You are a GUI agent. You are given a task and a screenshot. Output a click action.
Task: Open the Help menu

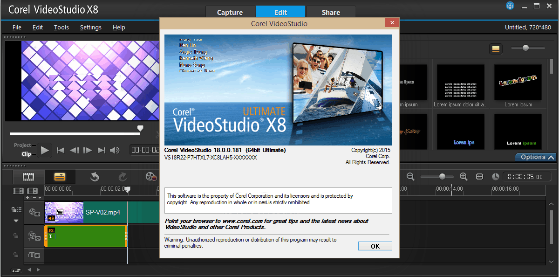(x=119, y=27)
